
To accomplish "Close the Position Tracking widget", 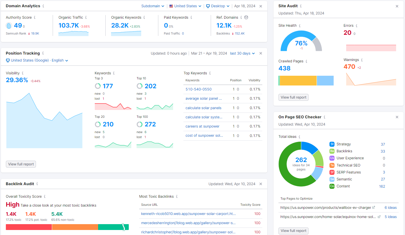I will pyautogui.click(x=261, y=53).
